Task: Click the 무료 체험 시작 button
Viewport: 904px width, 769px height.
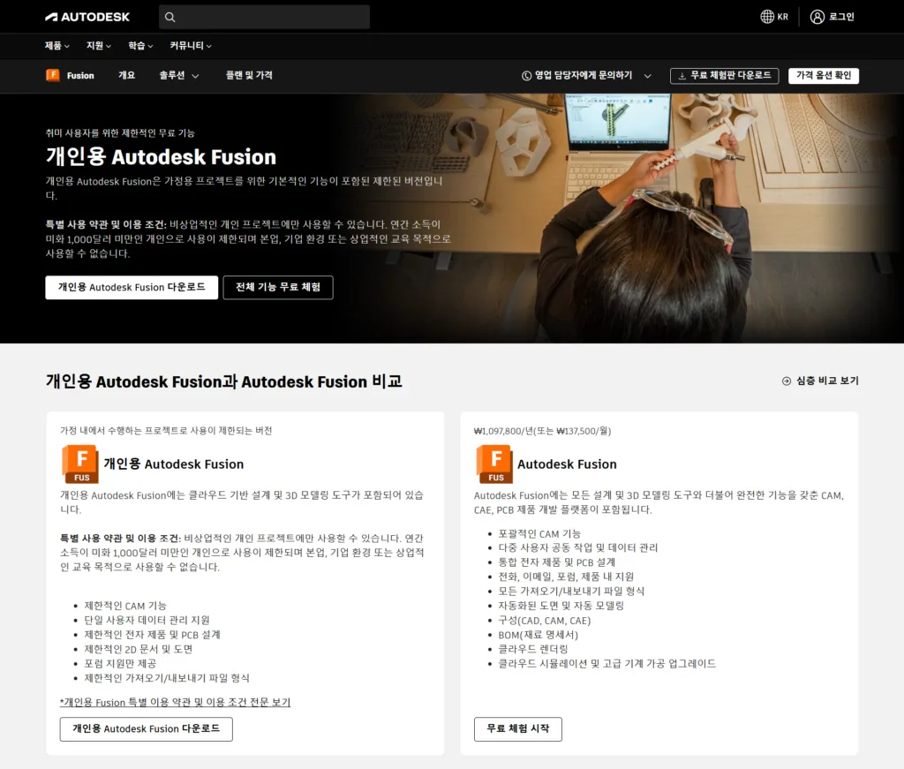Action: tap(517, 728)
